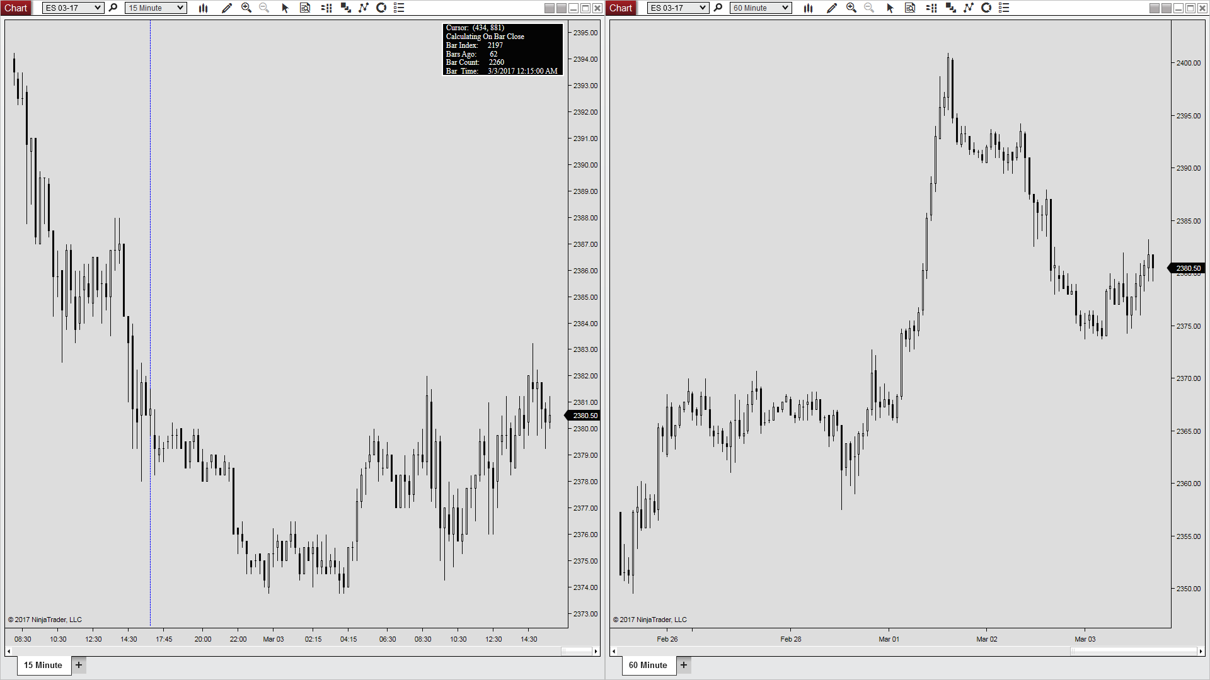Toggle cursor pointer mode in left chart

coord(285,8)
